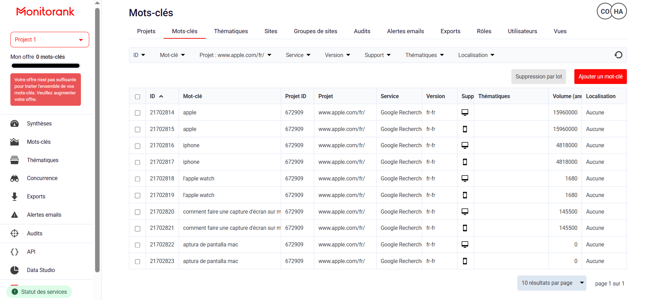The image size is (648, 300).
Task: Click desktop icon in row 21702818
Action: coord(465,178)
